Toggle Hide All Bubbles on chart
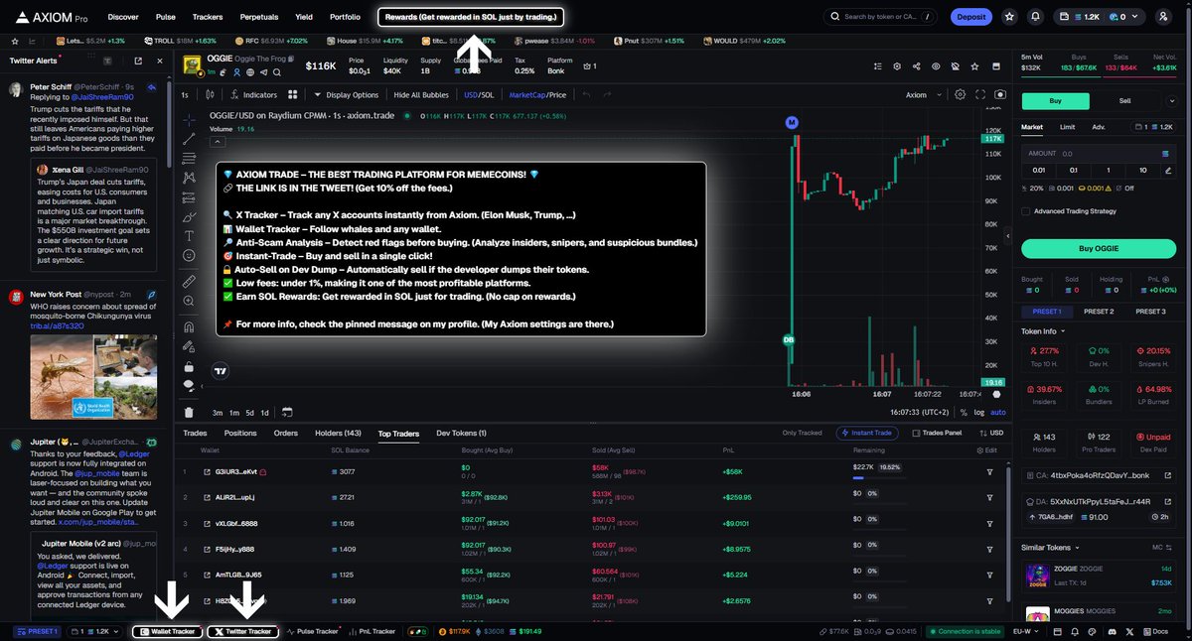Image resolution: width=1192 pixels, height=641 pixels. pyautogui.click(x=422, y=95)
